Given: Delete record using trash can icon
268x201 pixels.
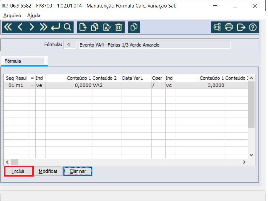Looking at the screenshot, I should point(119,27).
